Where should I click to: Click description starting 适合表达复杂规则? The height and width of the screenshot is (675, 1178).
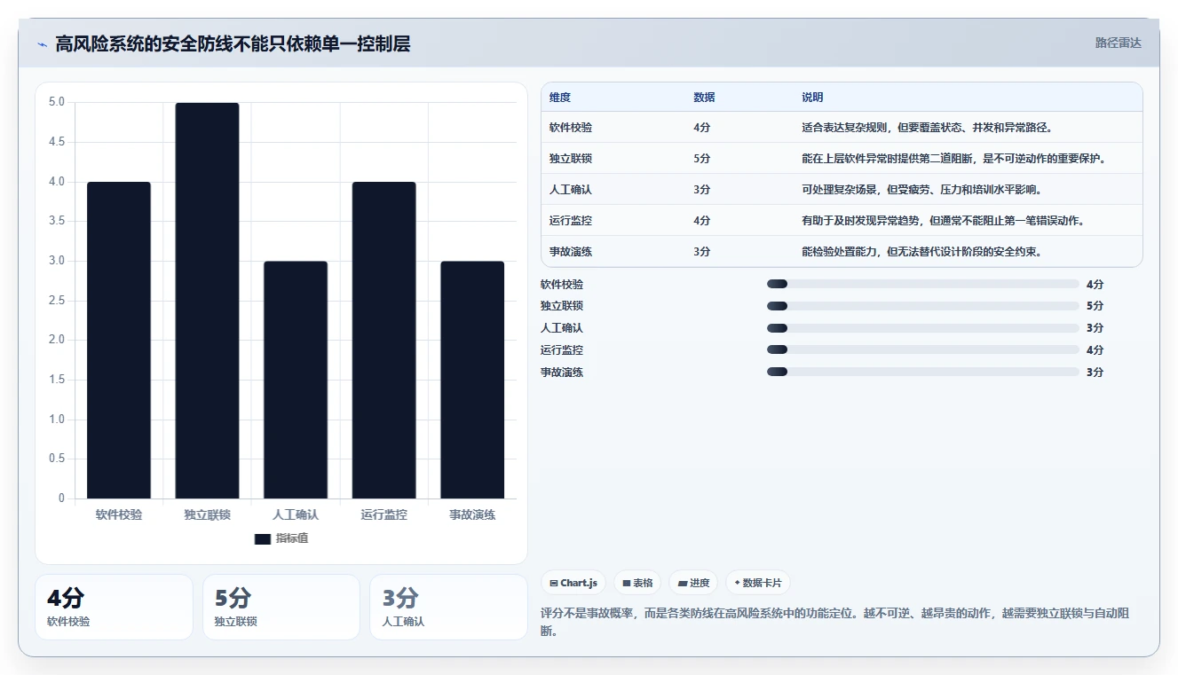pyautogui.click(x=927, y=128)
